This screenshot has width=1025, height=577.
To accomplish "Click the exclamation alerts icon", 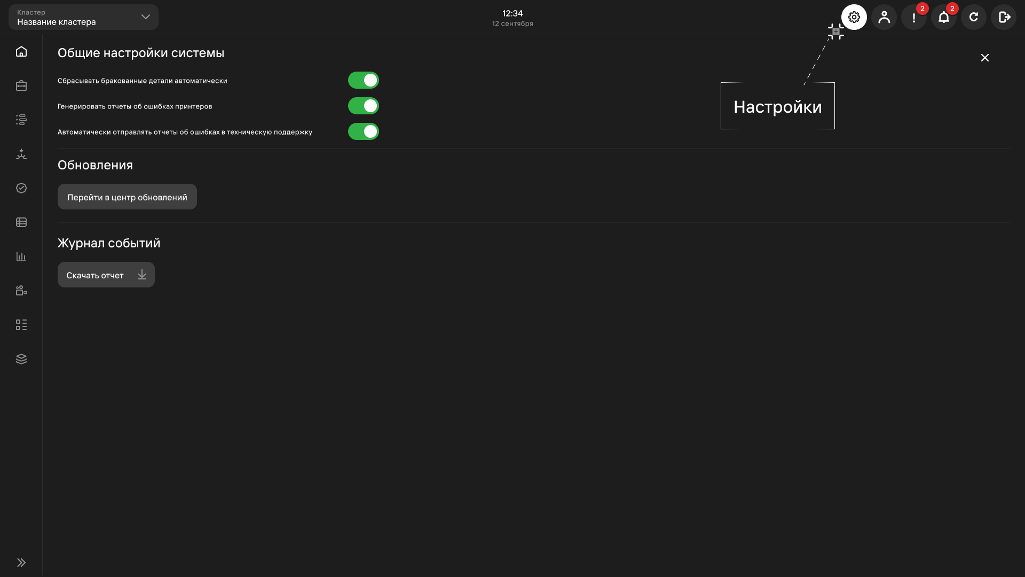I will (x=914, y=17).
